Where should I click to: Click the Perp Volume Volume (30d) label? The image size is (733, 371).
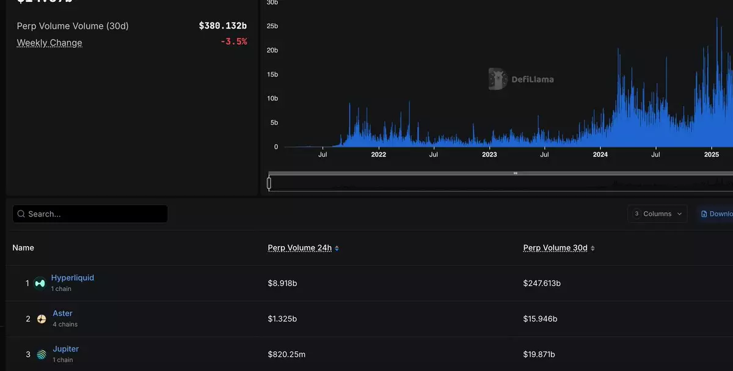[x=73, y=26]
